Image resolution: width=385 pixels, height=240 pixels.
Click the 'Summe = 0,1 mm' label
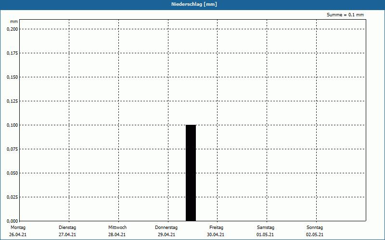tap(345, 15)
